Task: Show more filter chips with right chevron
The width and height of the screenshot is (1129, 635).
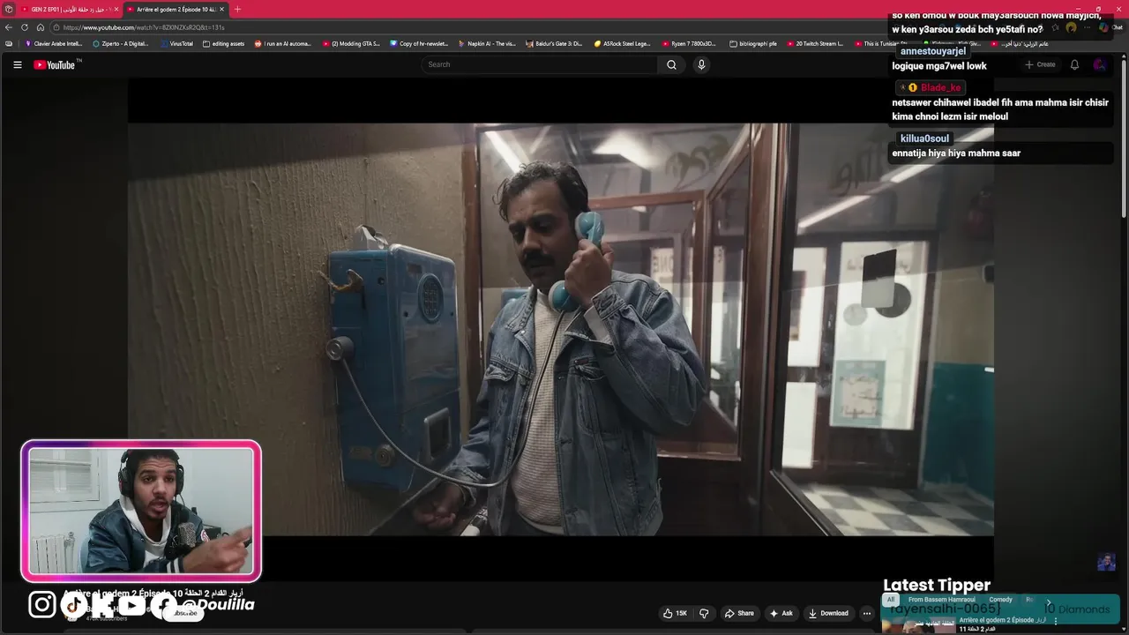Action: coord(1048,602)
